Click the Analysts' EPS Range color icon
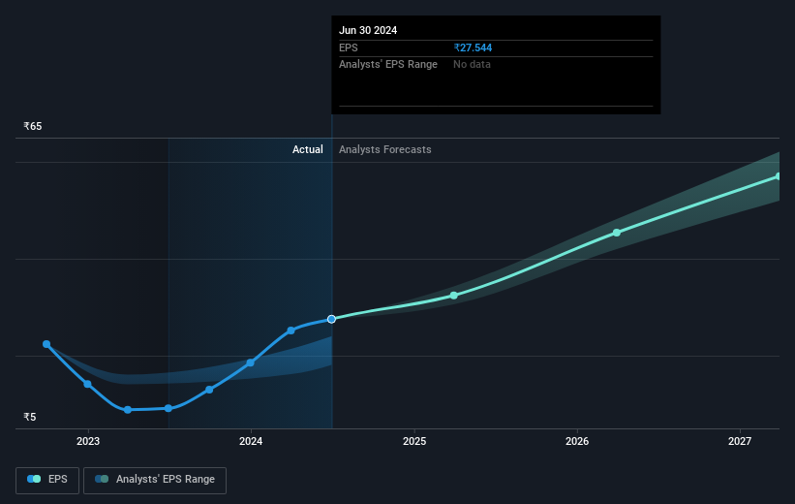 pos(102,479)
